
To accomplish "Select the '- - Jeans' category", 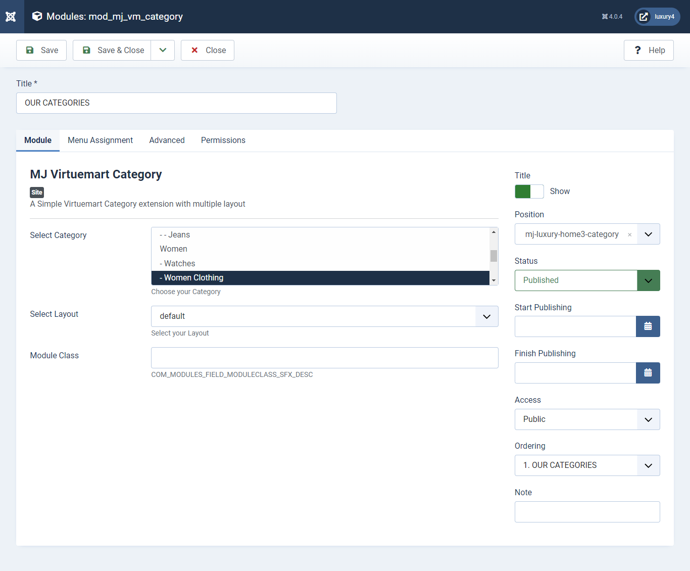I will (x=320, y=234).
